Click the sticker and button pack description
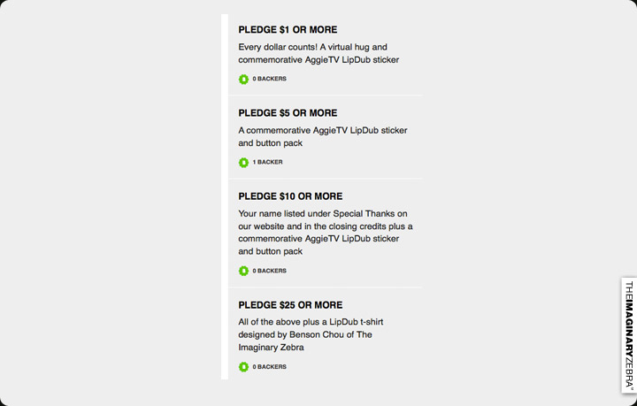Screen dimensions: 637x406 [322, 136]
